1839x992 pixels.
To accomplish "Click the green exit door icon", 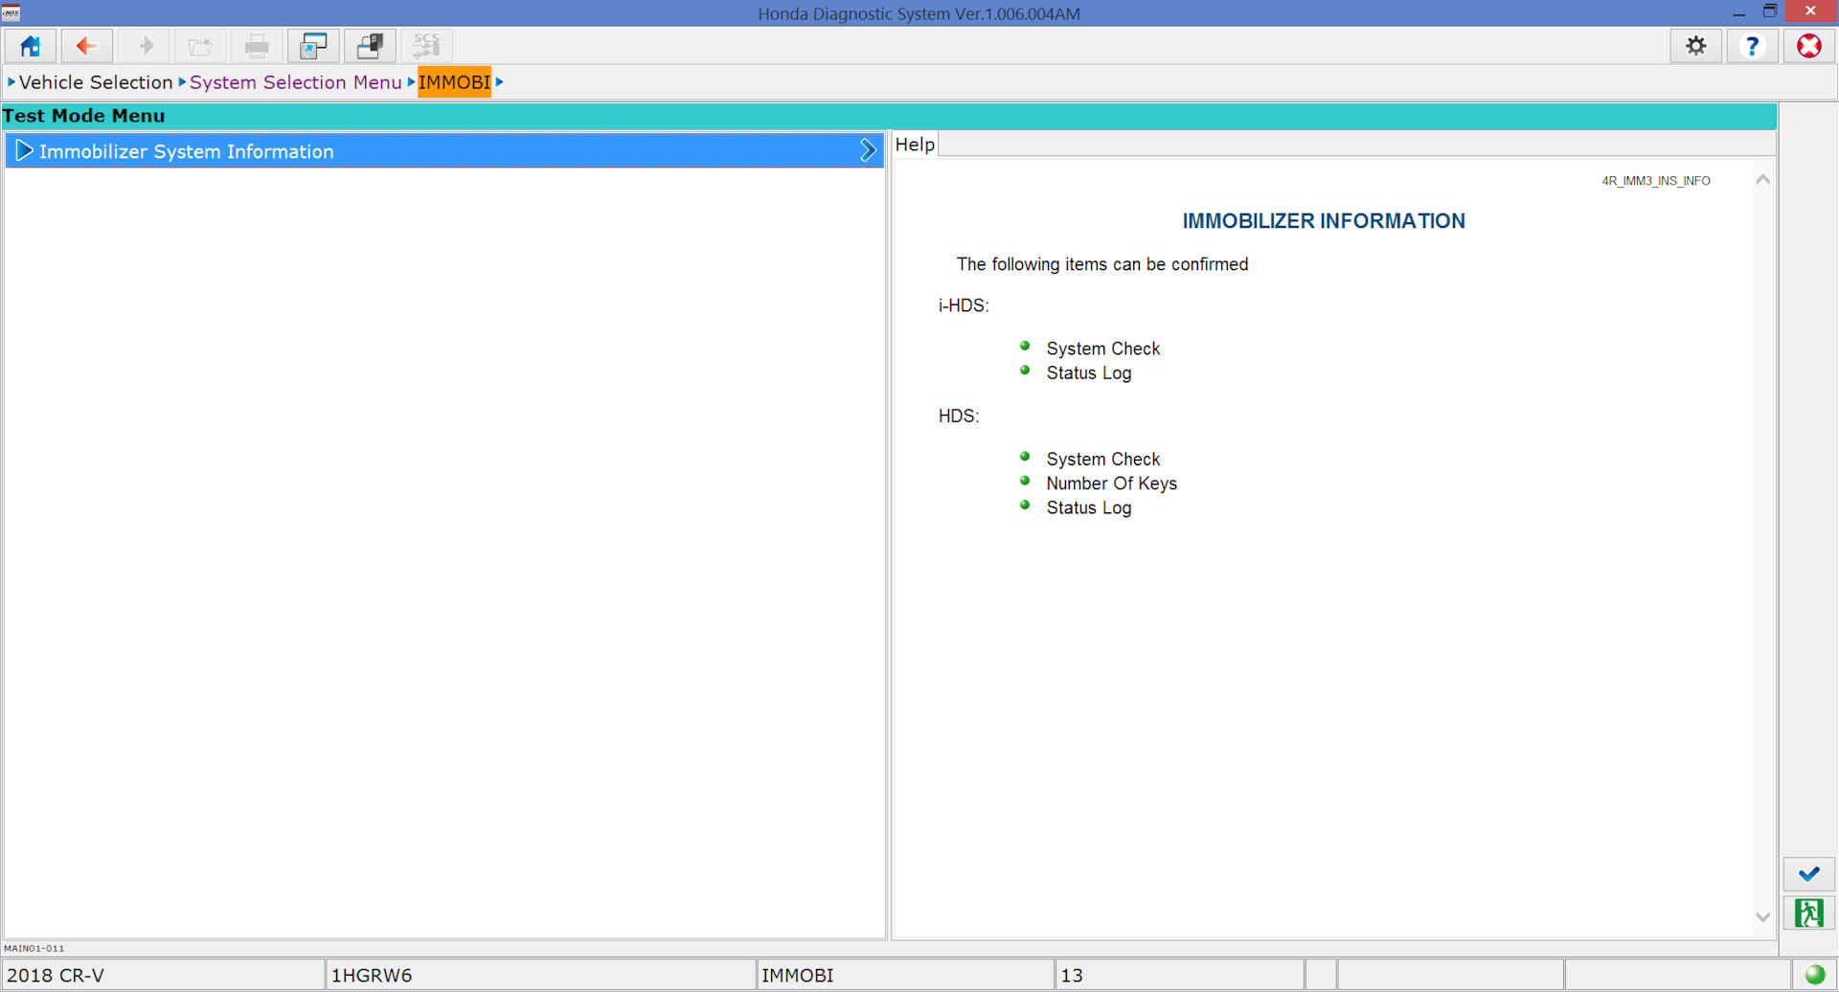I will [x=1809, y=913].
